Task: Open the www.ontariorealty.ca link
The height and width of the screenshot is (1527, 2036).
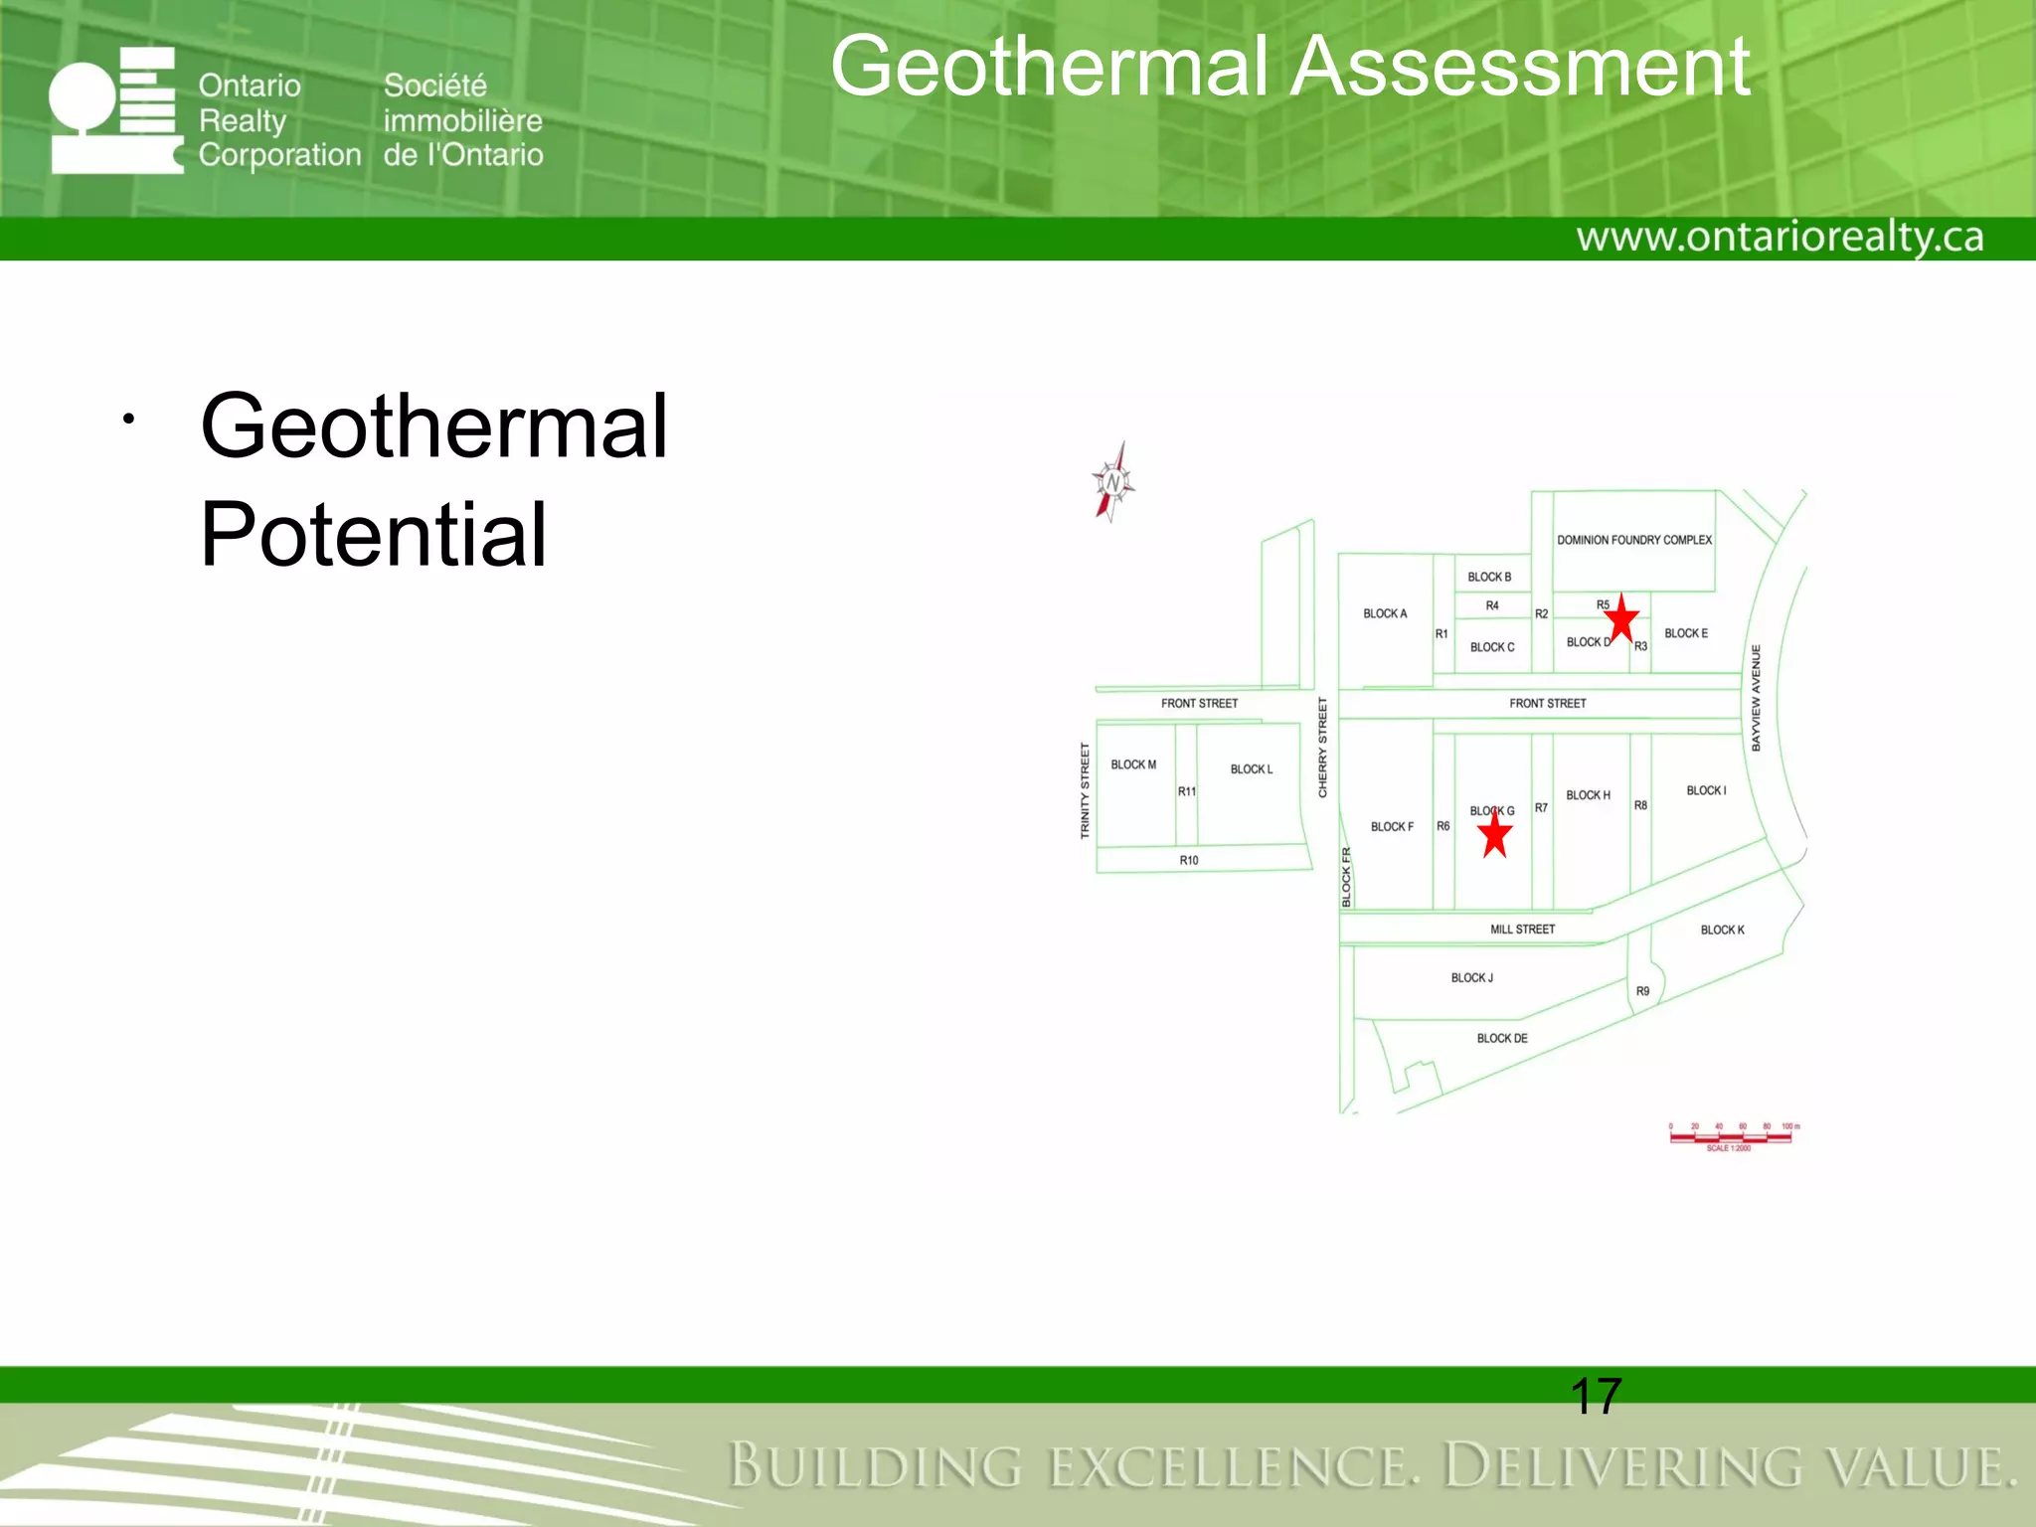Action: coord(1780,238)
